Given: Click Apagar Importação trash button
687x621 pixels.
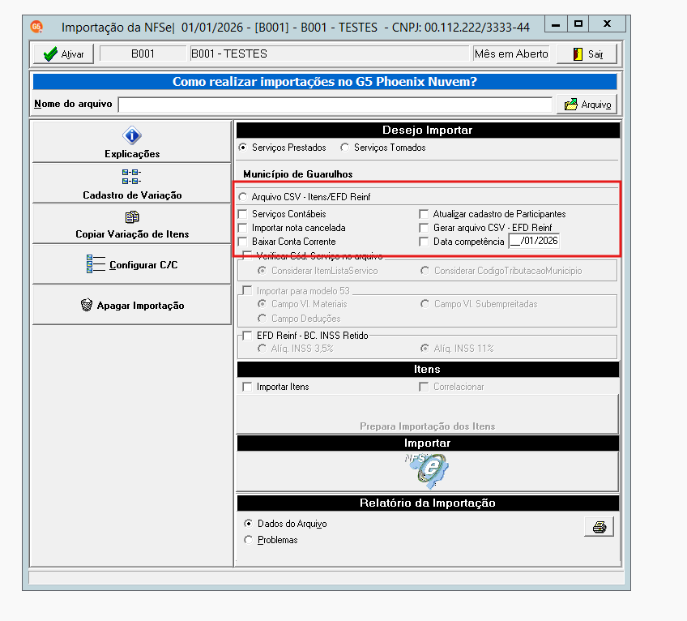Looking at the screenshot, I should coord(132,306).
